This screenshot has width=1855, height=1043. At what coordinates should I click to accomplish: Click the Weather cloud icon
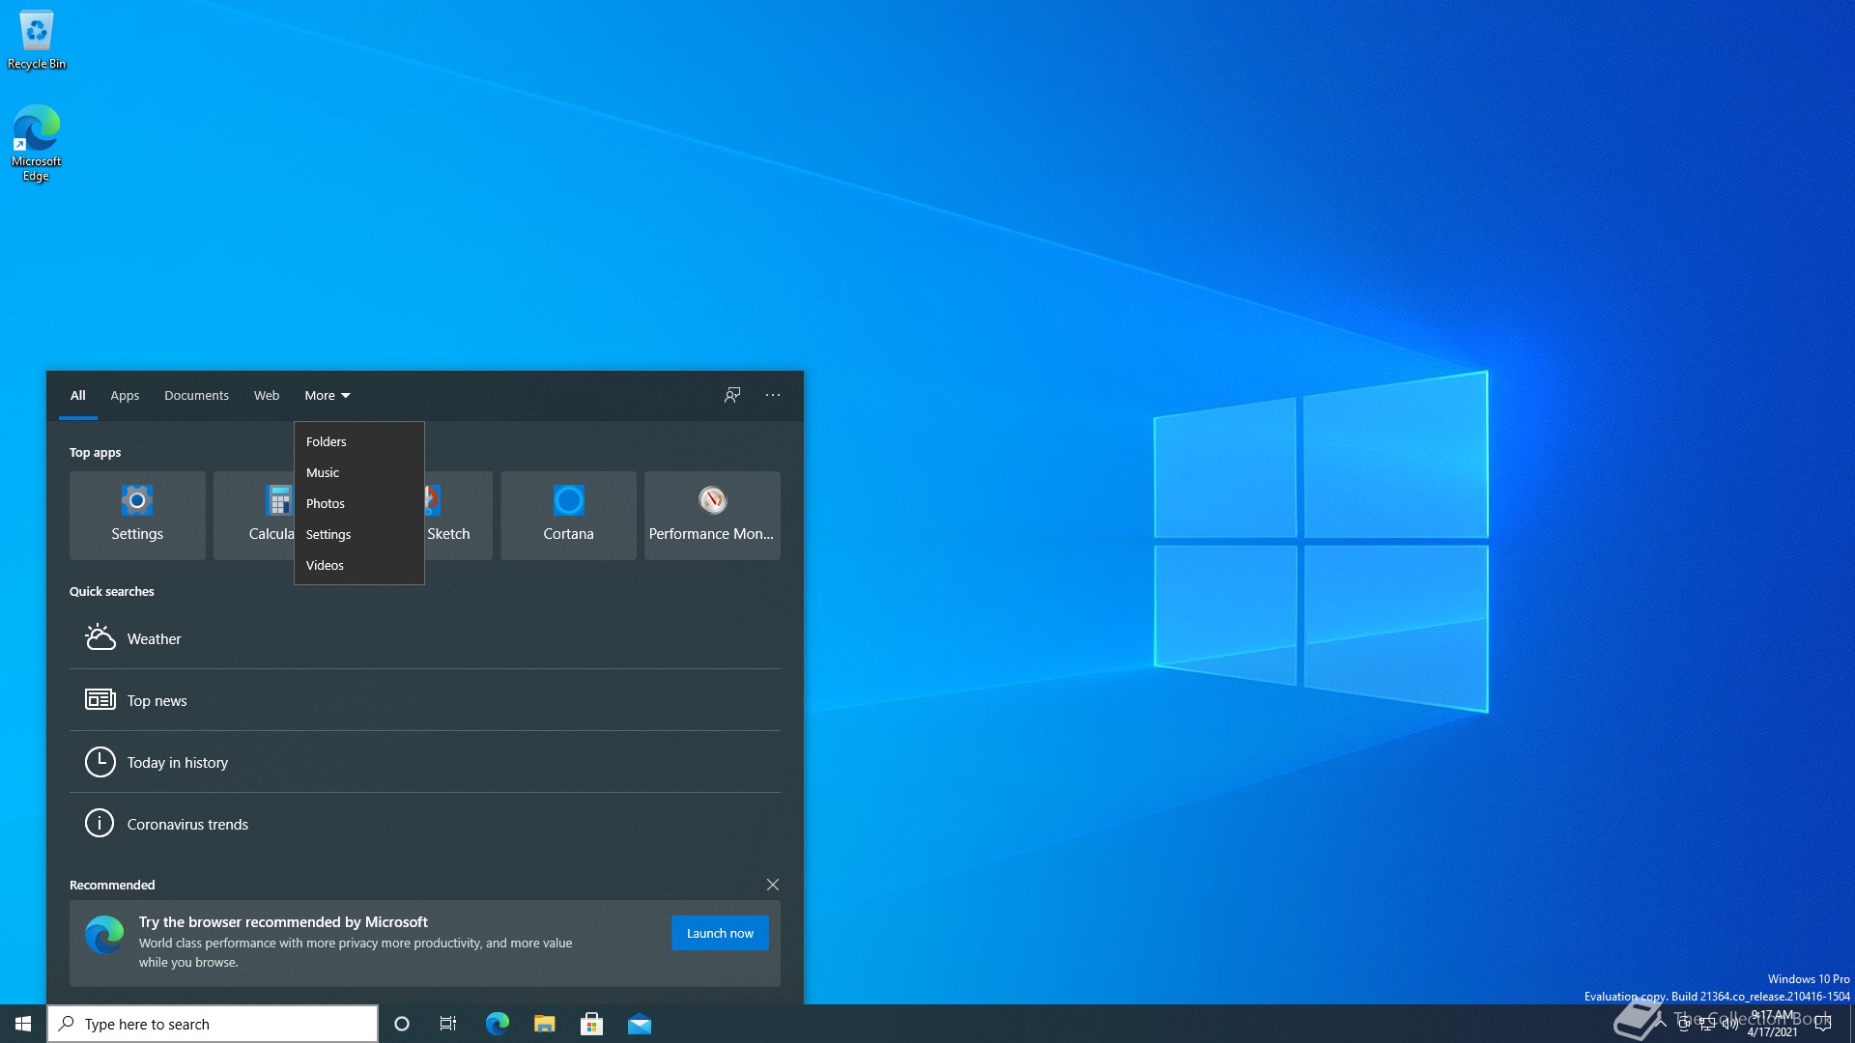click(x=100, y=637)
